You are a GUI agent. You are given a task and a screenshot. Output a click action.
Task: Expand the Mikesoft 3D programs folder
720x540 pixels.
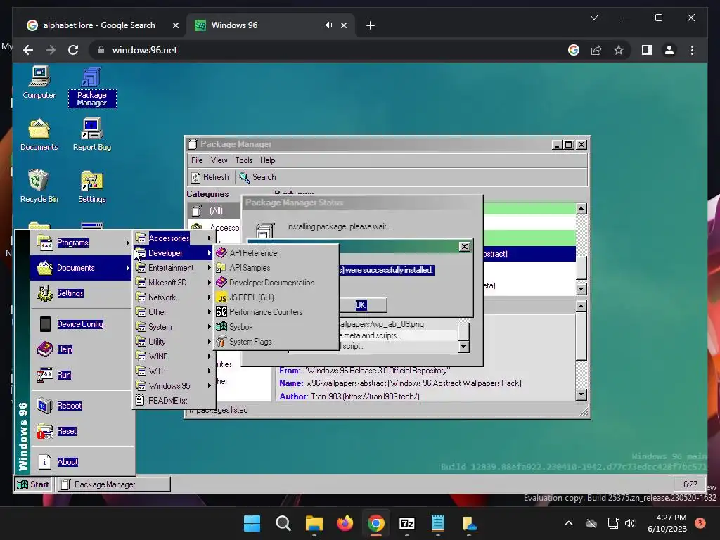(x=174, y=283)
